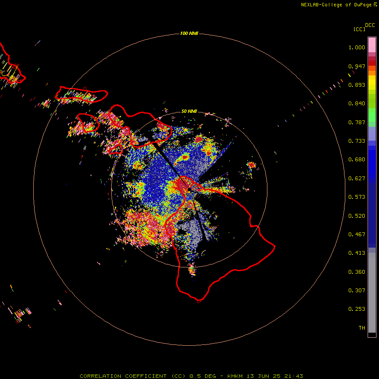The height and width of the screenshot is (379, 379).
Task: Pick the bright green color bar segment
Action: pyautogui.click(x=372, y=115)
